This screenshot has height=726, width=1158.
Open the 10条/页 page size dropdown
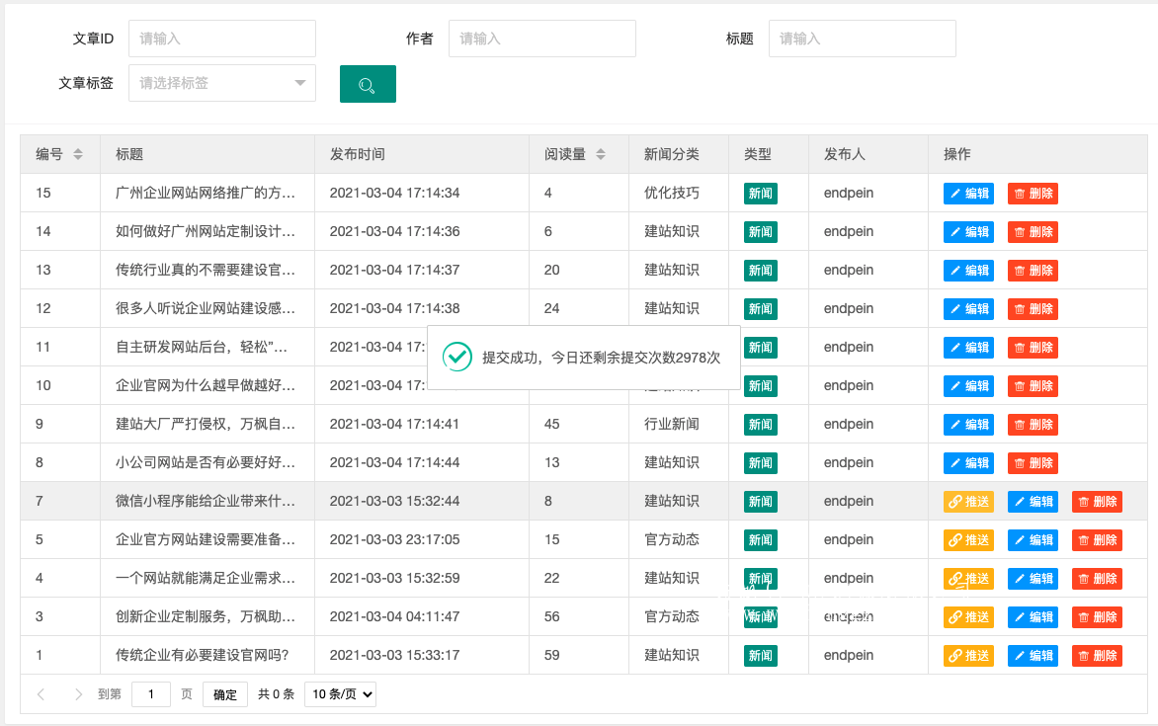point(340,693)
